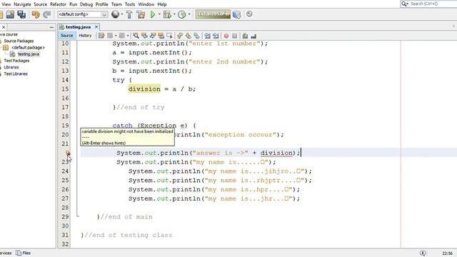457x257 pixels.
Task: Click the Undo arrow icon
Action: tap(36, 14)
